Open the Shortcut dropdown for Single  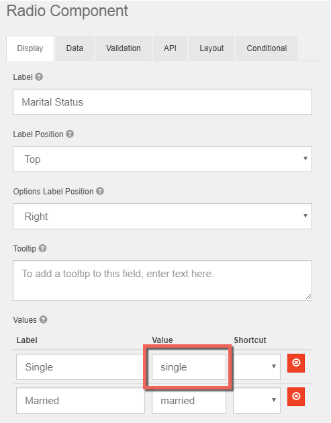tap(256, 367)
